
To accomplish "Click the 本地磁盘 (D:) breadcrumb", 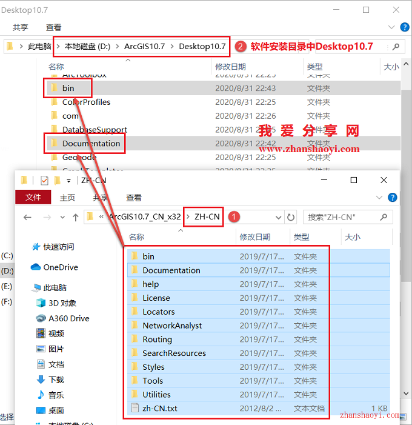I will point(87,46).
